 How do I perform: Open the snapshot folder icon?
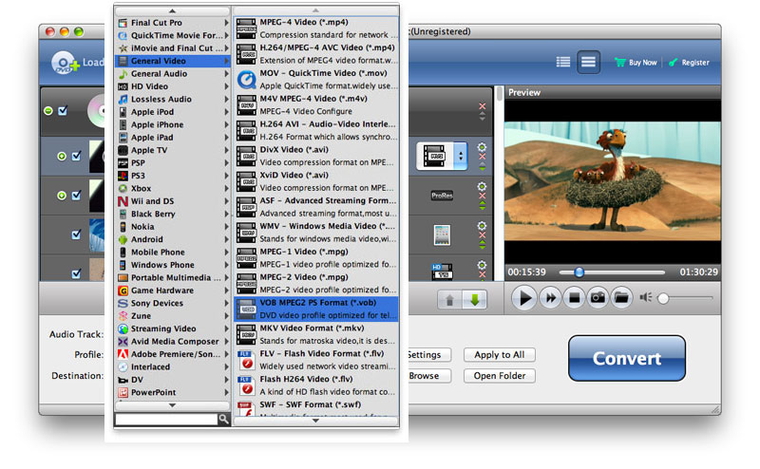621,298
